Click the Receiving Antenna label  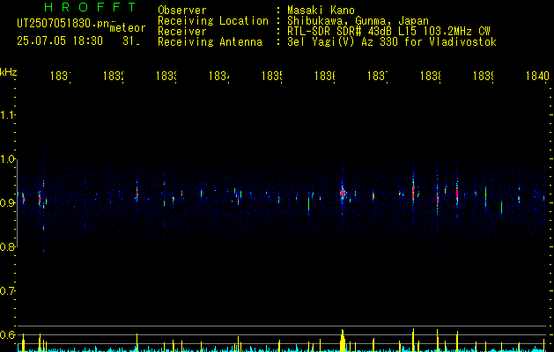210,42
